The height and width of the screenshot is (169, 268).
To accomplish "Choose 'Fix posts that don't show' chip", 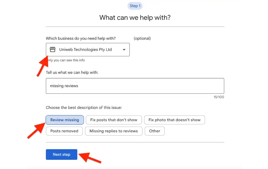I will (x=114, y=120).
